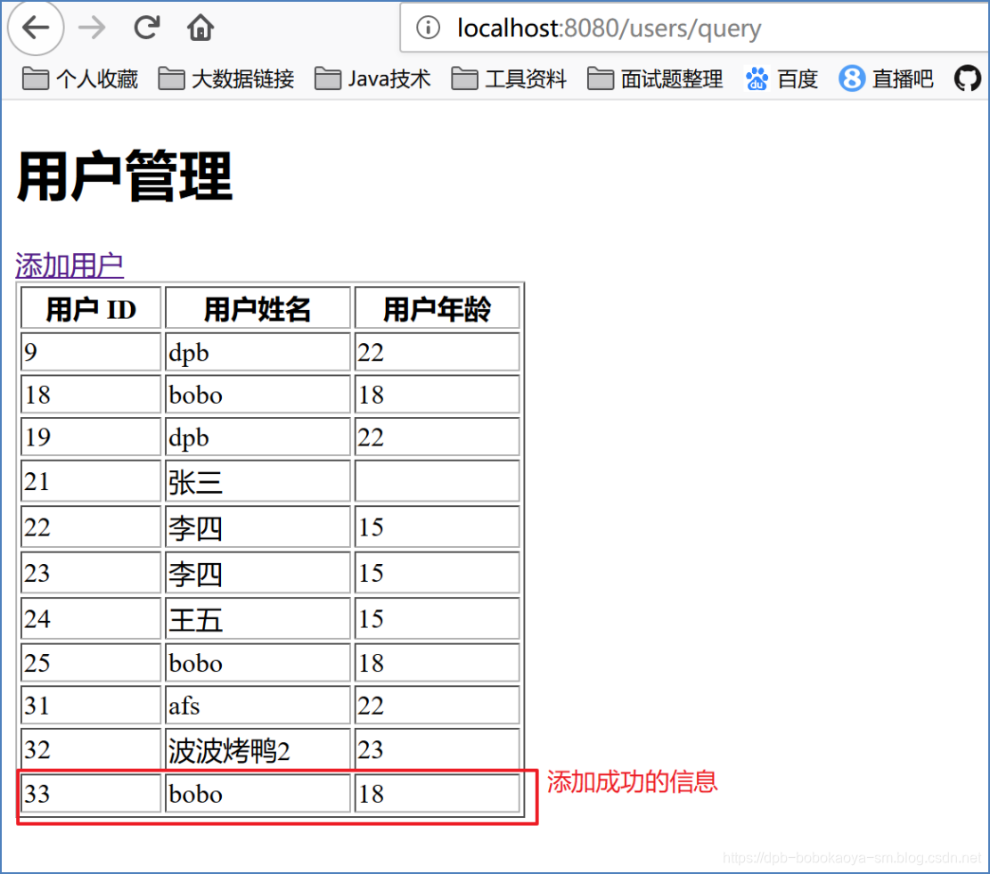Click the name cell bobo in row 33
Screen dimensions: 990x874
pyautogui.click(x=258, y=793)
